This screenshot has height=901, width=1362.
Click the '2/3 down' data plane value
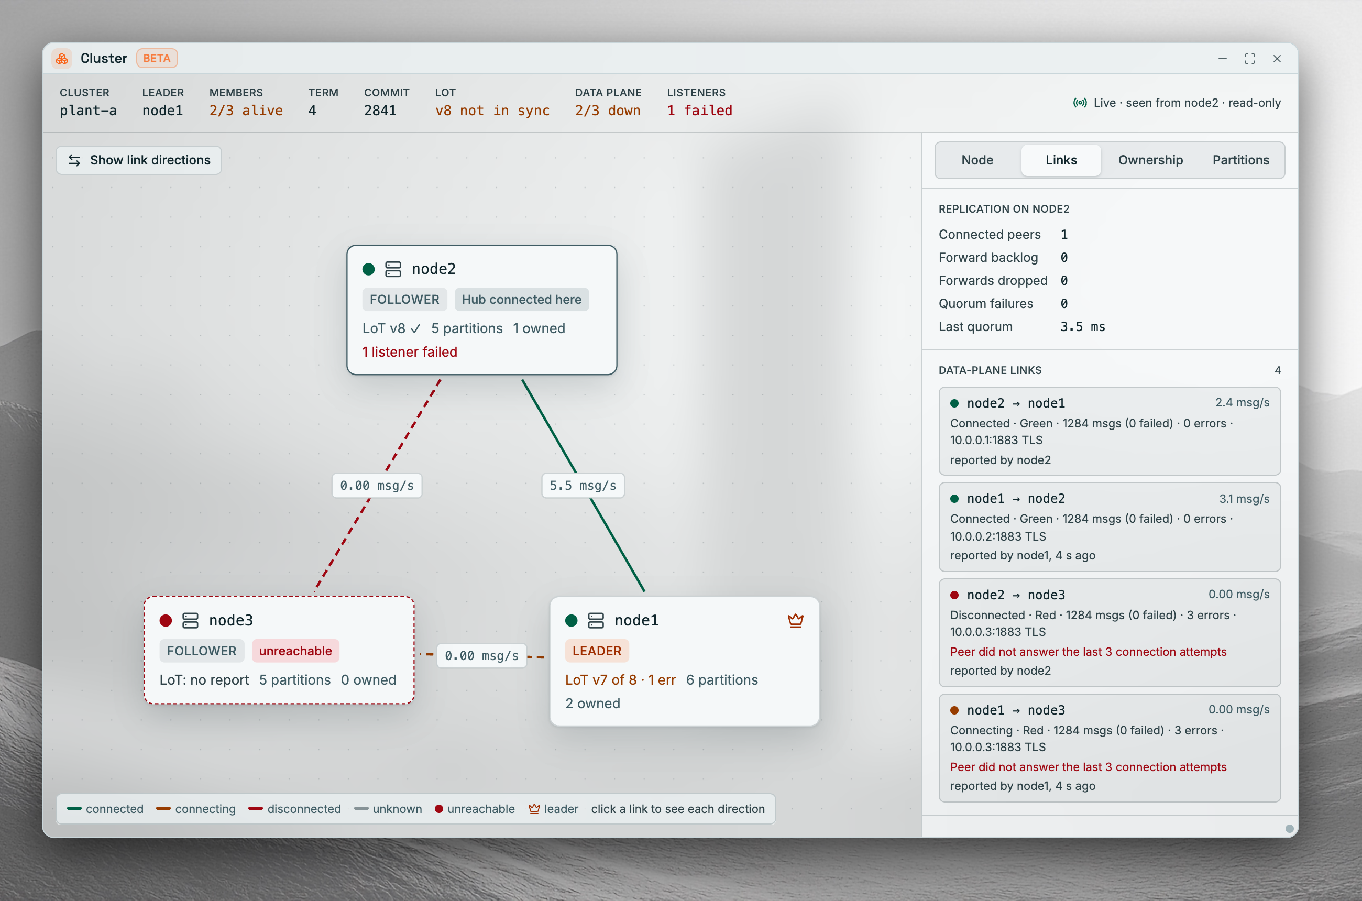[608, 111]
